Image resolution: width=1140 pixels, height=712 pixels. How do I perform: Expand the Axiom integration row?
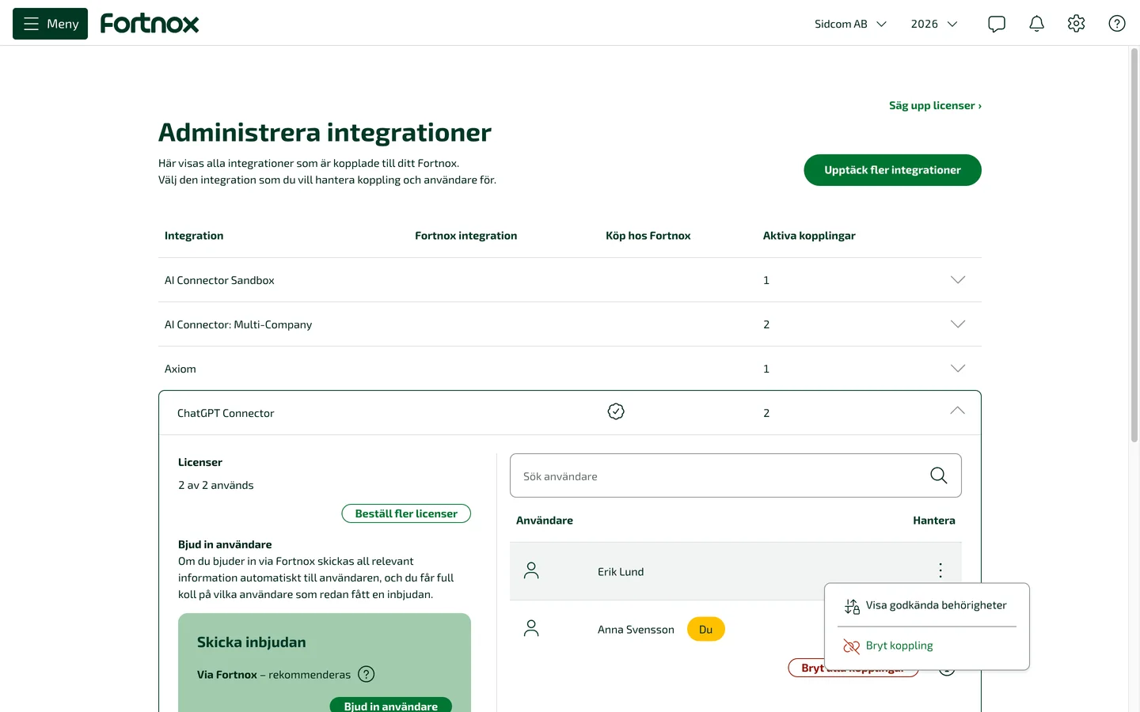(958, 368)
